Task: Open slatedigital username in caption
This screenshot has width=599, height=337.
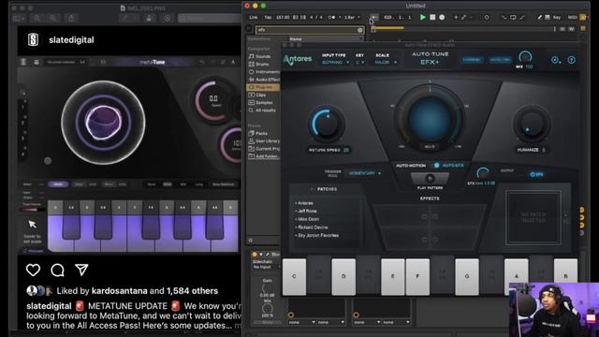Action: pyautogui.click(x=49, y=306)
